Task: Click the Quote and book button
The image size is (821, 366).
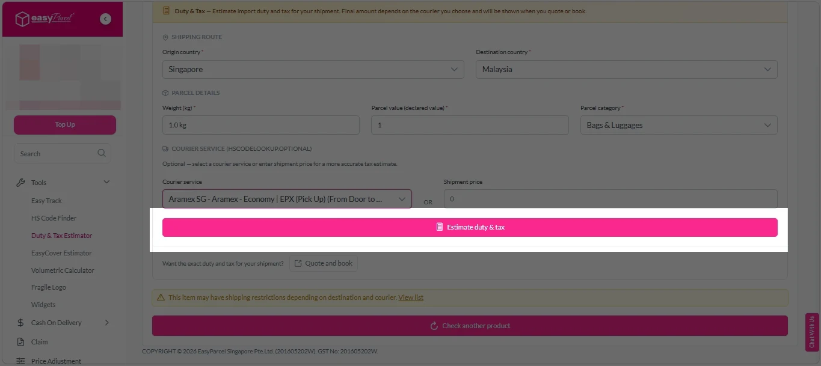Action: tap(324, 263)
